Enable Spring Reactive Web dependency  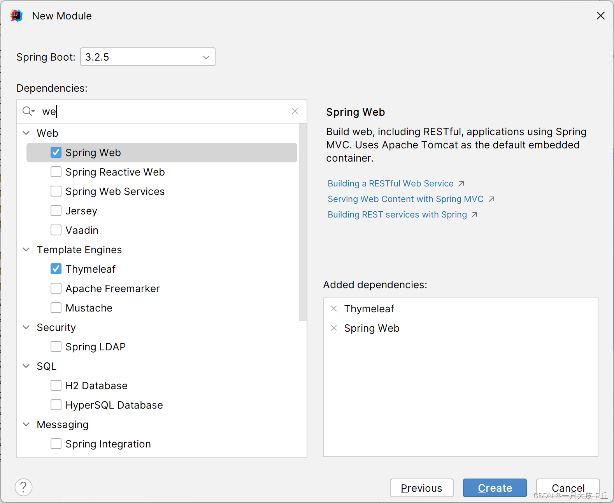[x=56, y=172]
